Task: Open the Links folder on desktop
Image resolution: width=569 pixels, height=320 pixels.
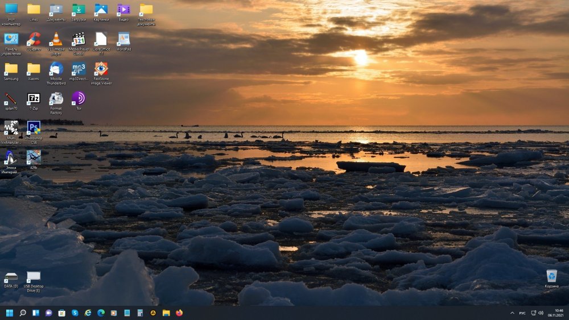Action: (x=34, y=13)
